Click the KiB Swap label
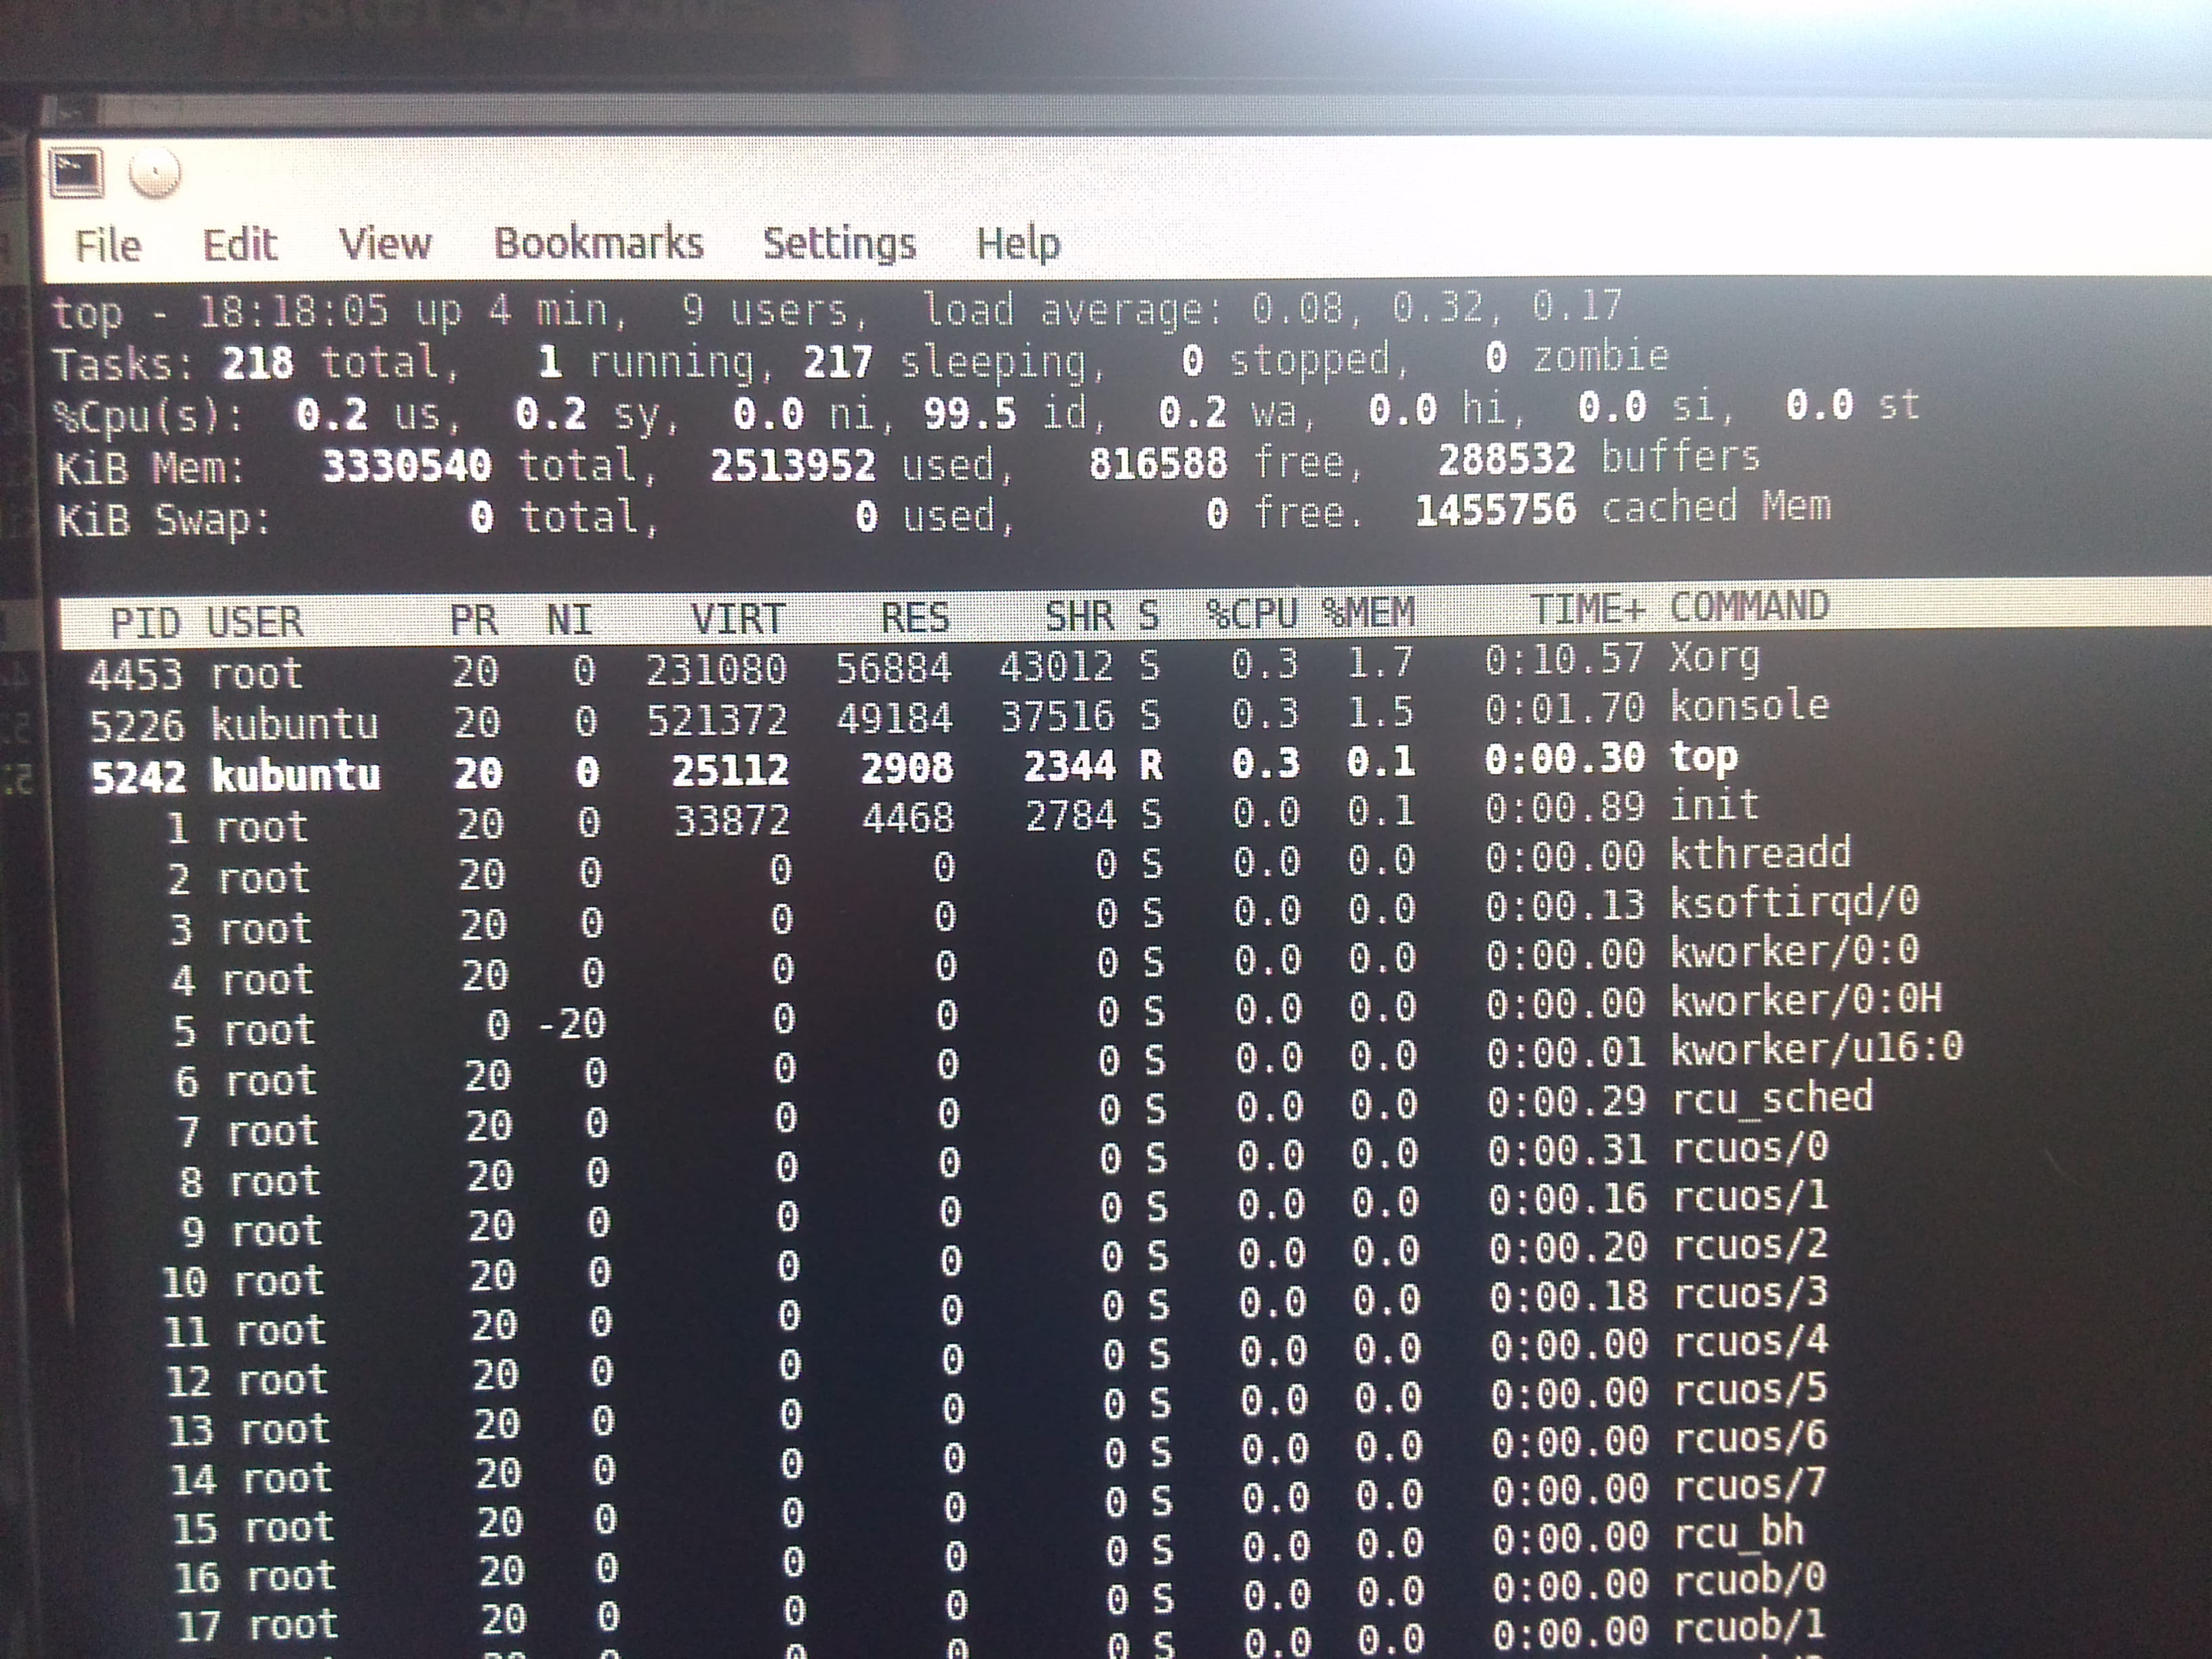Screen dimensions: 2212x1659 click(x=163, y=521)
